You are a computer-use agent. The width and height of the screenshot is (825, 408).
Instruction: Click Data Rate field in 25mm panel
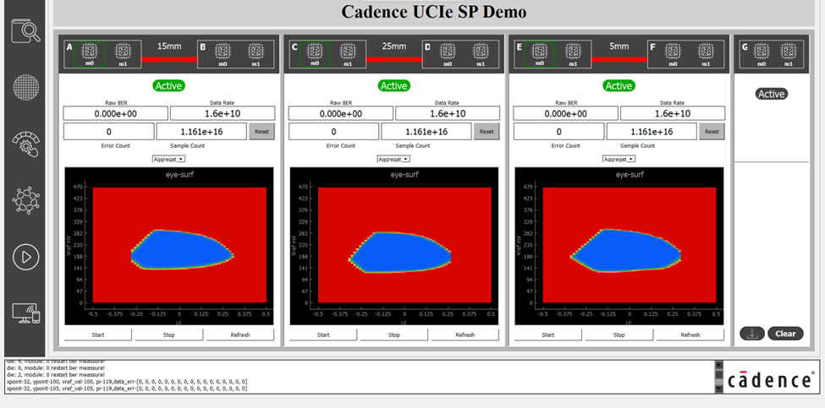(448, 113)
